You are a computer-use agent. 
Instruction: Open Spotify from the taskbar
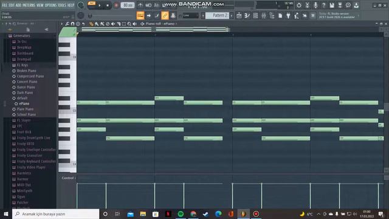click(181, 214)
